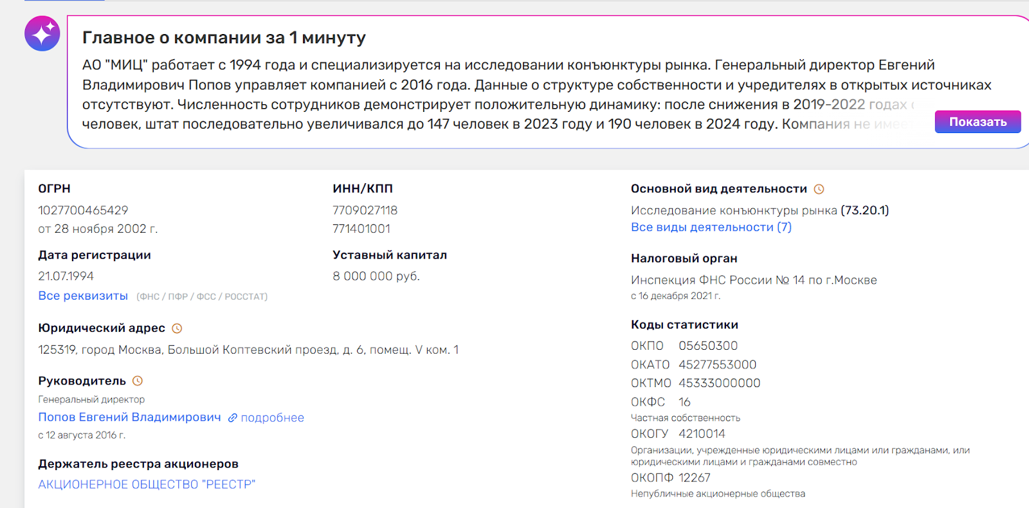Click clock icon beside Руководитель heading
Viewport: 1029px width, 508px height.
[137, 381]
